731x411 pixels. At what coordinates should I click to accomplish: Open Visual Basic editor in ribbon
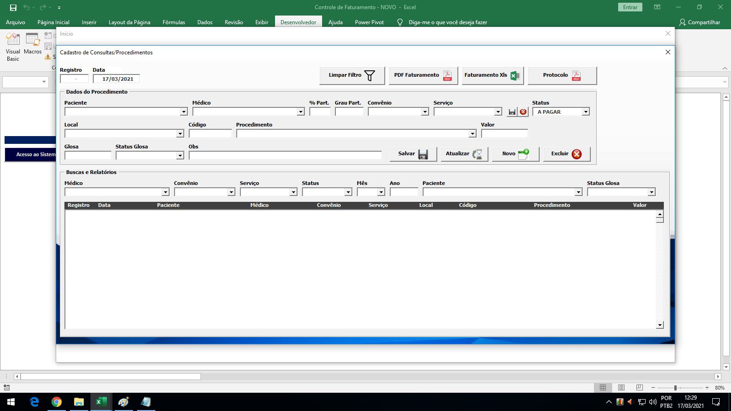13,47
